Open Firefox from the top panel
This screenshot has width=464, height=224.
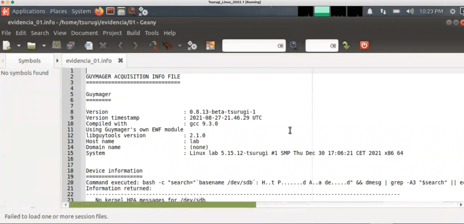point(99,11)
